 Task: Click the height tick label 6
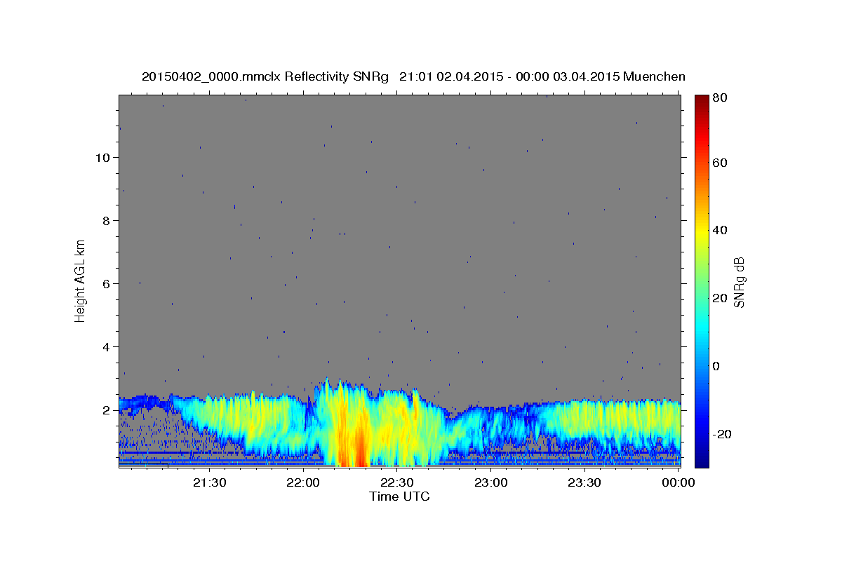(x=106, y=283)
